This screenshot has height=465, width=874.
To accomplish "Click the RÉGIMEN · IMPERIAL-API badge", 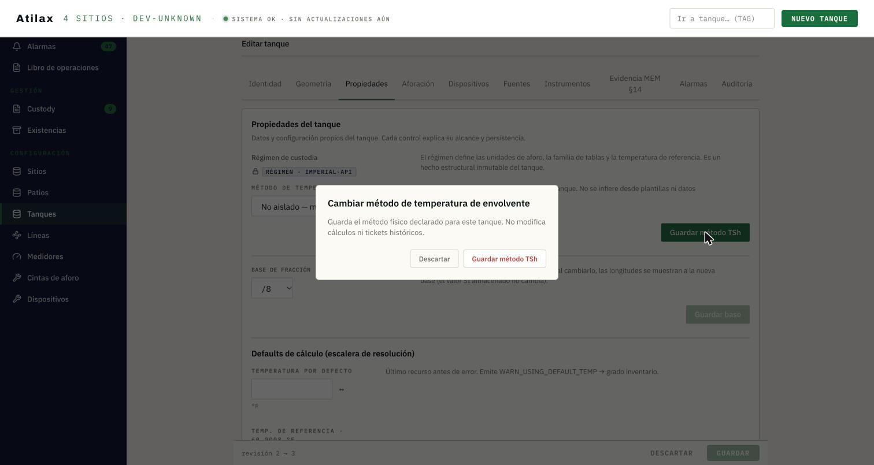I will 309,172.
